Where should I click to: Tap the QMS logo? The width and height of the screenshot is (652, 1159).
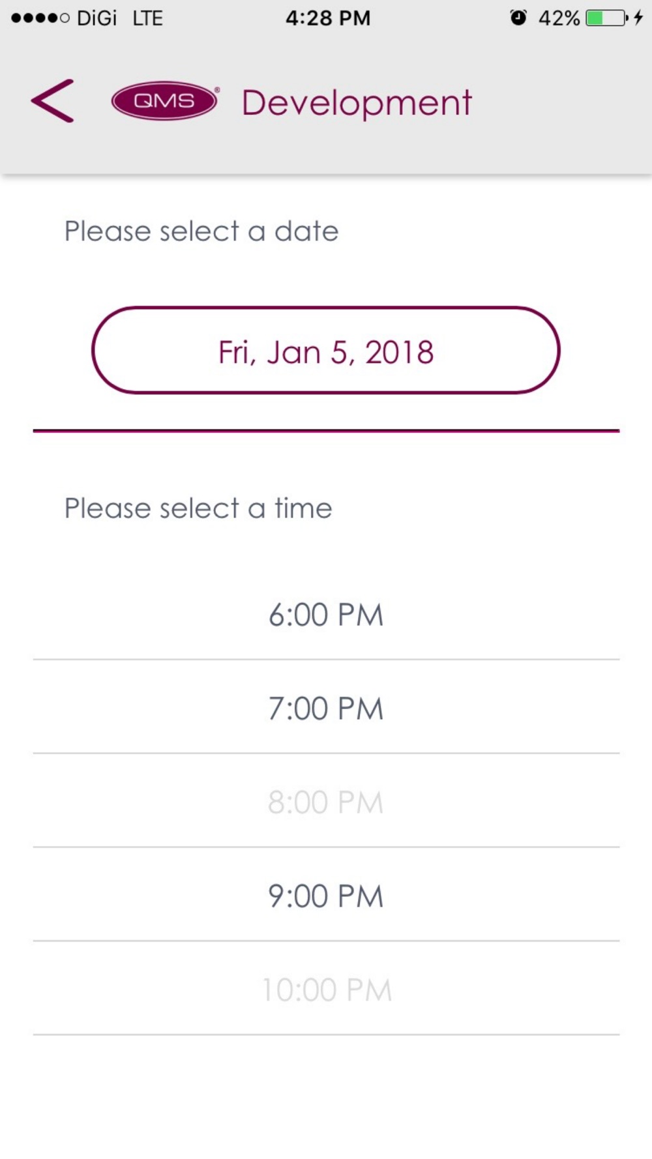165,100
